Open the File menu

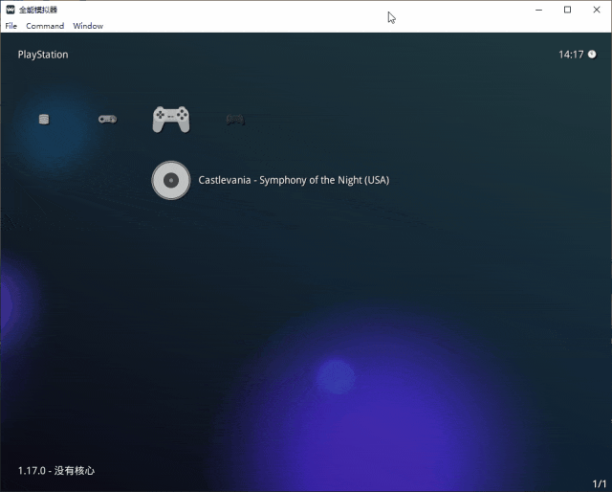(x=11, y=26)
